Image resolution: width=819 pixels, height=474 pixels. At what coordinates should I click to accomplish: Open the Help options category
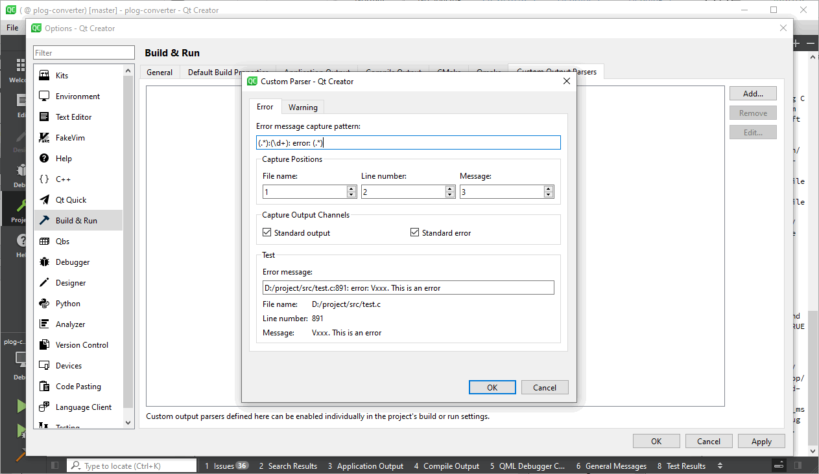(x=78, y=159)
